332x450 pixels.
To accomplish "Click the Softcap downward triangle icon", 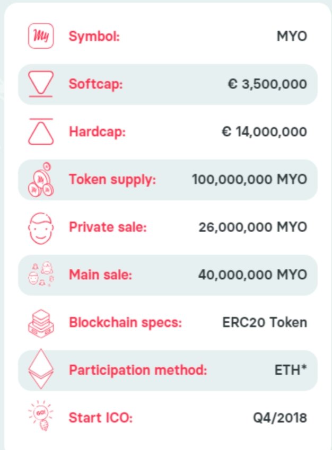I will [x=41, y=85].
